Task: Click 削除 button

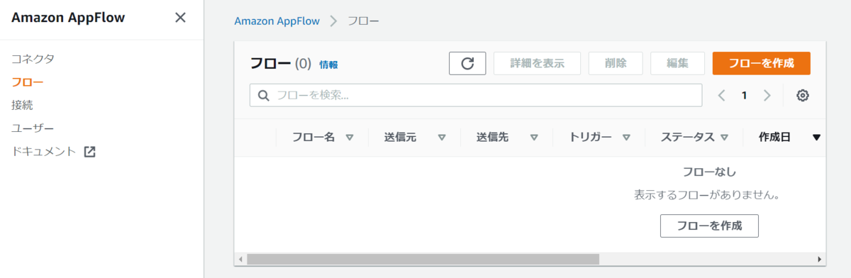Action: click(616, 63)
